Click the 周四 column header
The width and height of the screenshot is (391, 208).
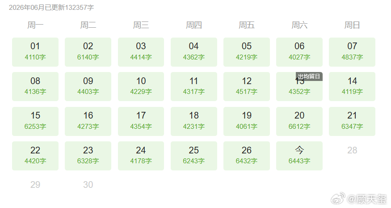194,25
